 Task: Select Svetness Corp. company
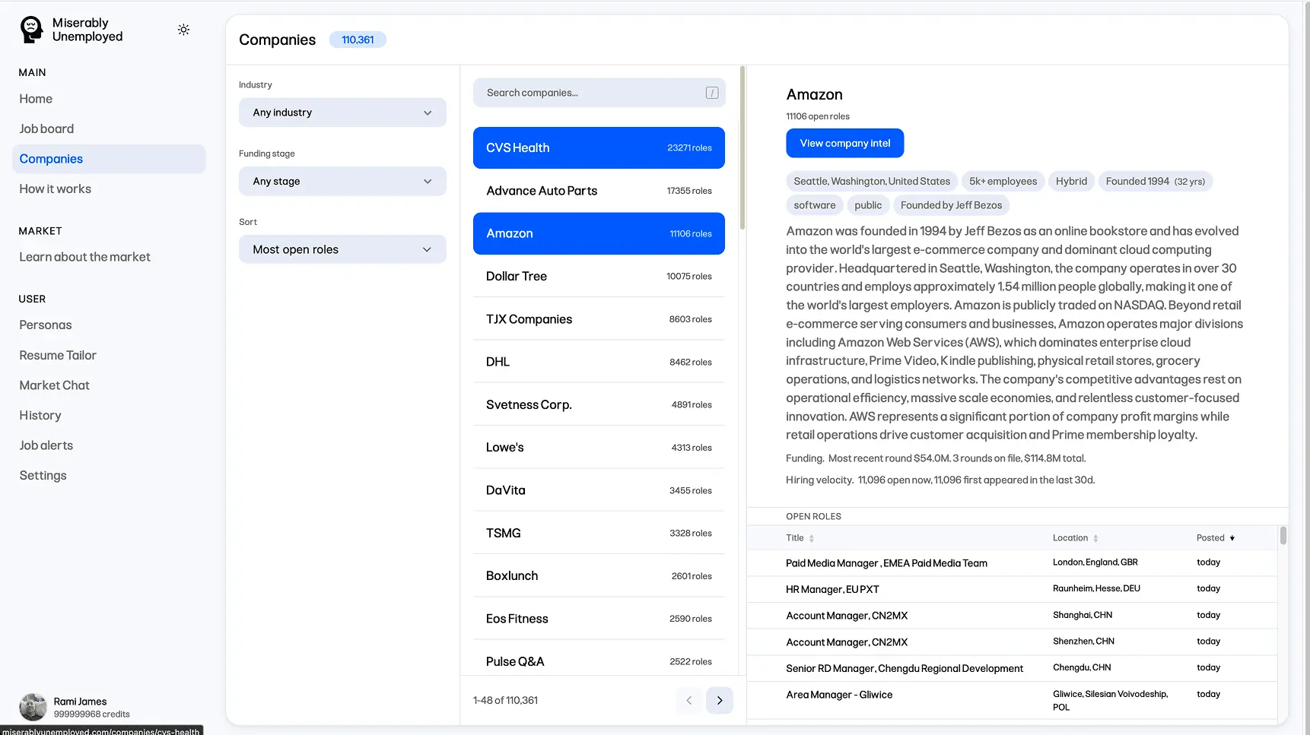(x=599, y=404)
